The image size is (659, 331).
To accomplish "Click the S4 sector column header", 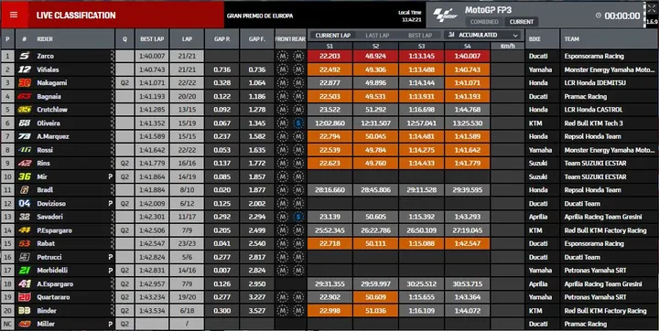I will click(468, 46).
